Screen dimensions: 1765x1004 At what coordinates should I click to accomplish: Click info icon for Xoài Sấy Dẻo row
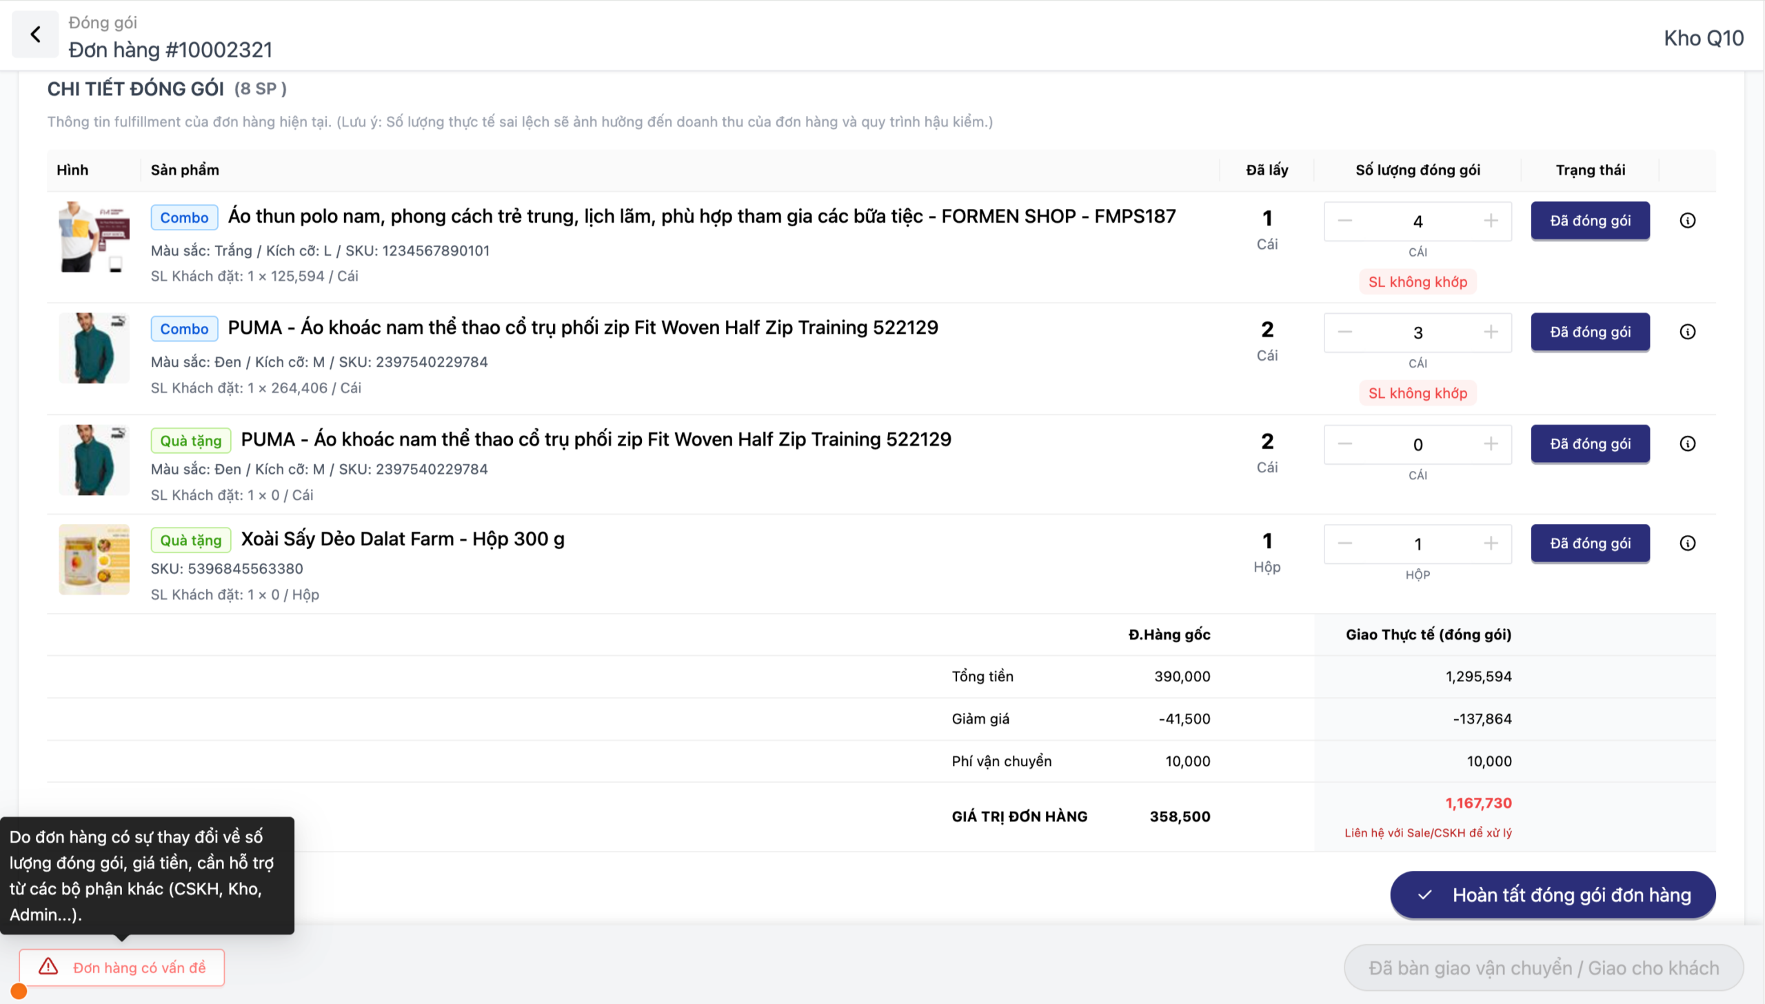tap(1687, 543)
